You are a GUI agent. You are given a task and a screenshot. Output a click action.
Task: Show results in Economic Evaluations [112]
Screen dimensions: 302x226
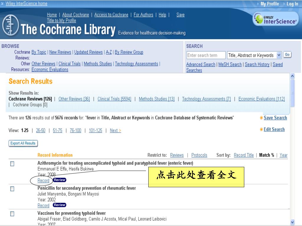pos(262,99)
